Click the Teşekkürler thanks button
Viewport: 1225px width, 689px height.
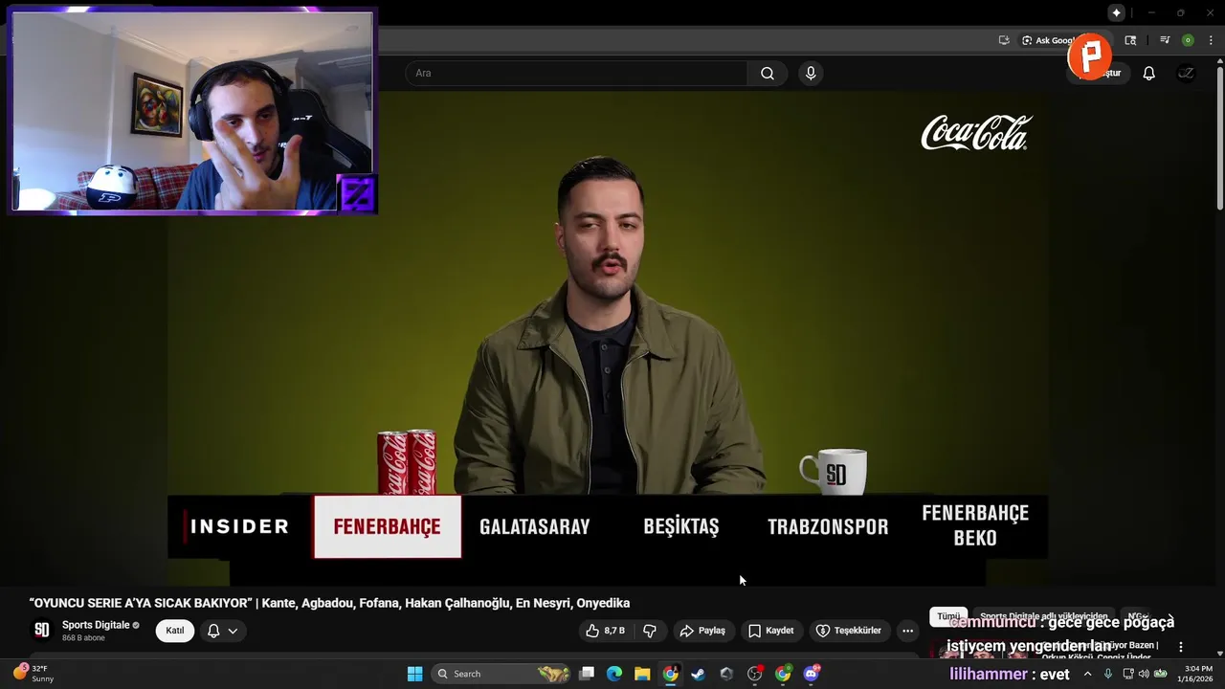849,631
